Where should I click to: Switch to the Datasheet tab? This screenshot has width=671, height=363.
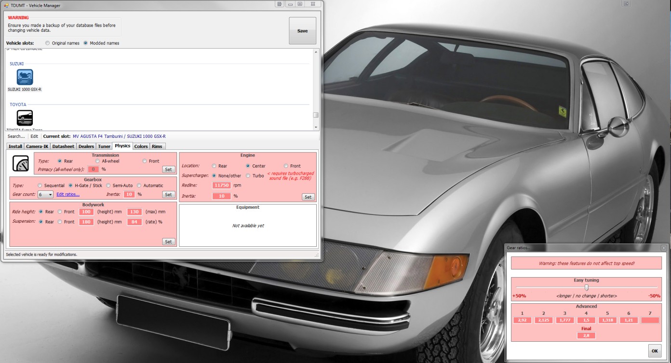(63, 146)
